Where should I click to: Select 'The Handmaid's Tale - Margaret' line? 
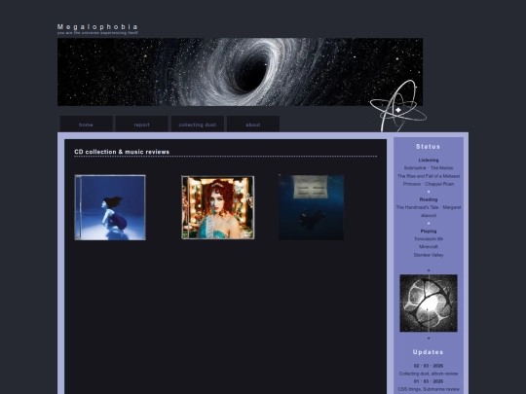429,207
